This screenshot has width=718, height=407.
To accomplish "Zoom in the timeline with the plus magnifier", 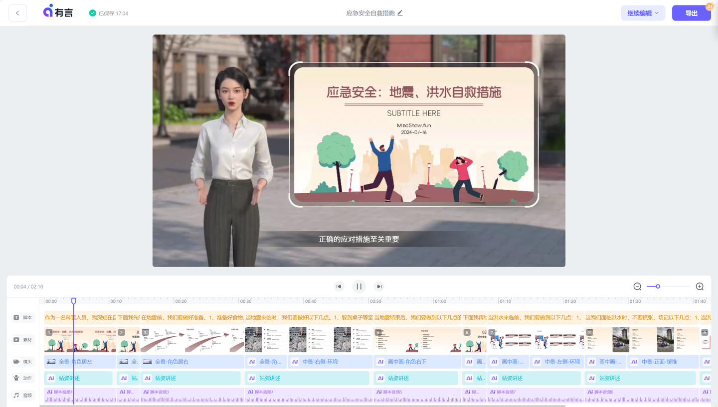I will (x=700, y=286).
